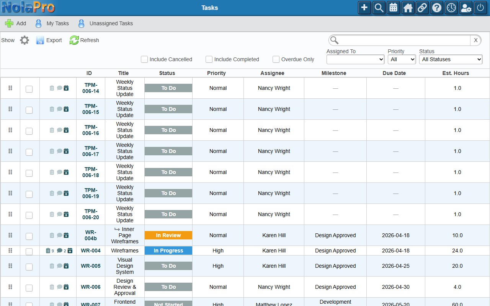The height and width of the screenshot is (306, 490).
Task: Open the Add task menu item
Action: (15, 23)
